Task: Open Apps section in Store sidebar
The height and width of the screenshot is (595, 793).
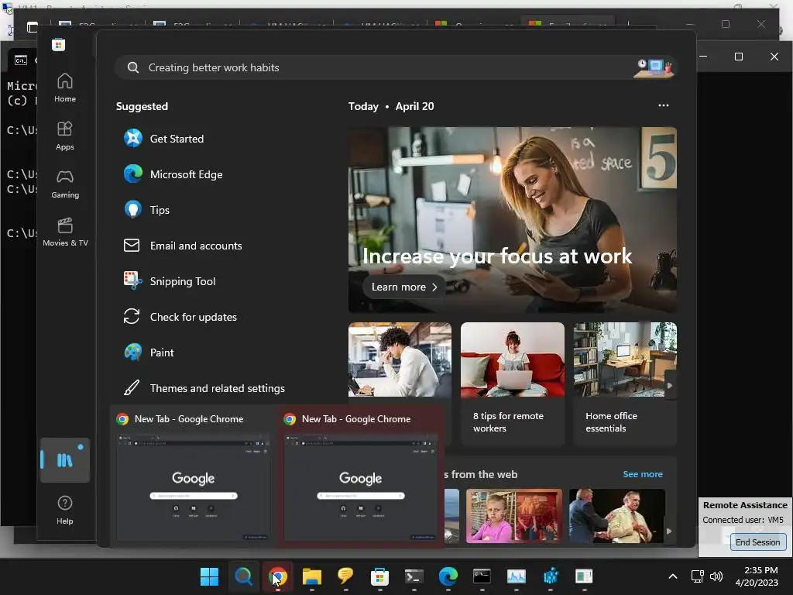Action: point(65,136)
